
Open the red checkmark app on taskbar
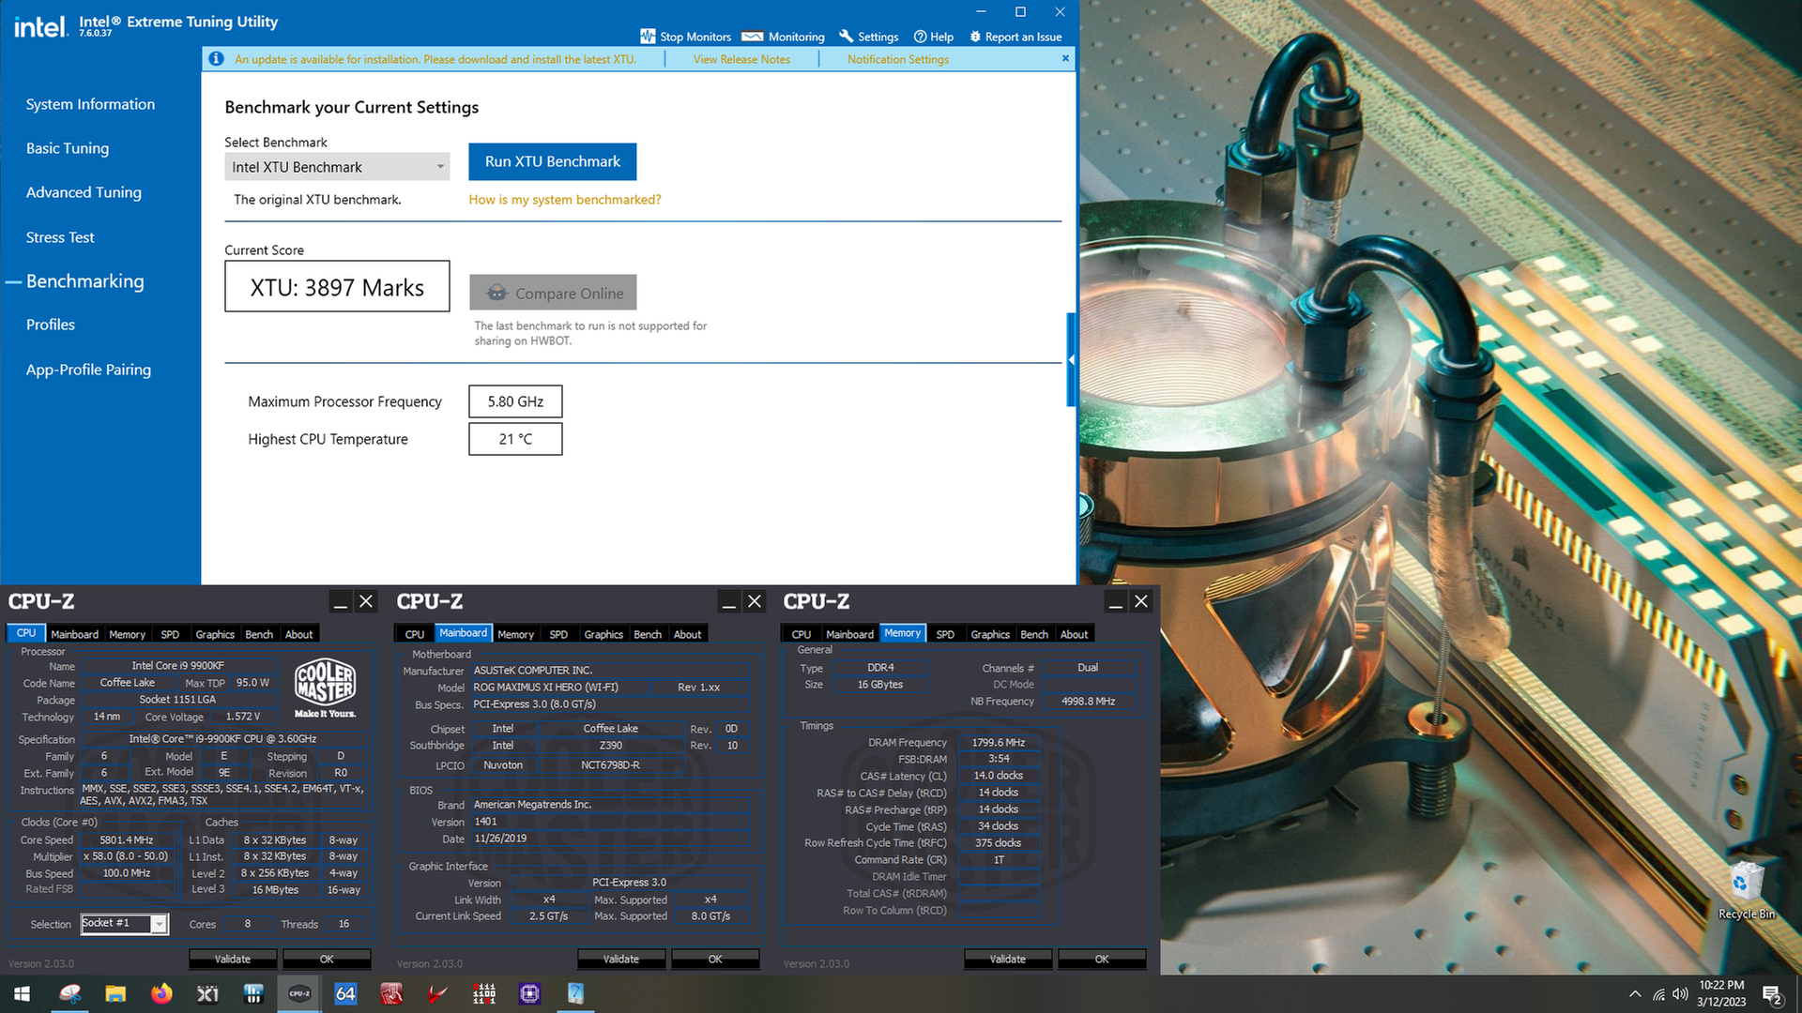click(x=437, y=993)
